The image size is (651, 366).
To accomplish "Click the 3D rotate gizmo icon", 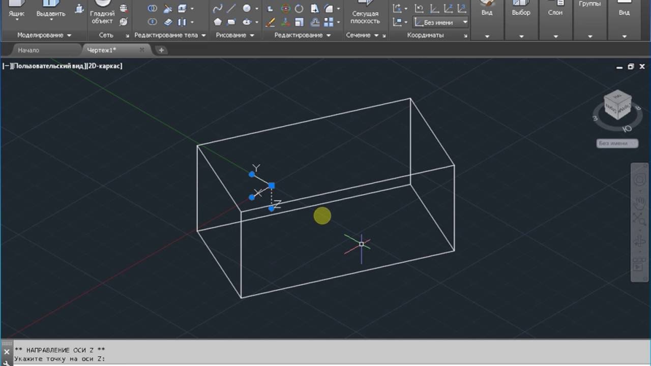I will 285,8.
